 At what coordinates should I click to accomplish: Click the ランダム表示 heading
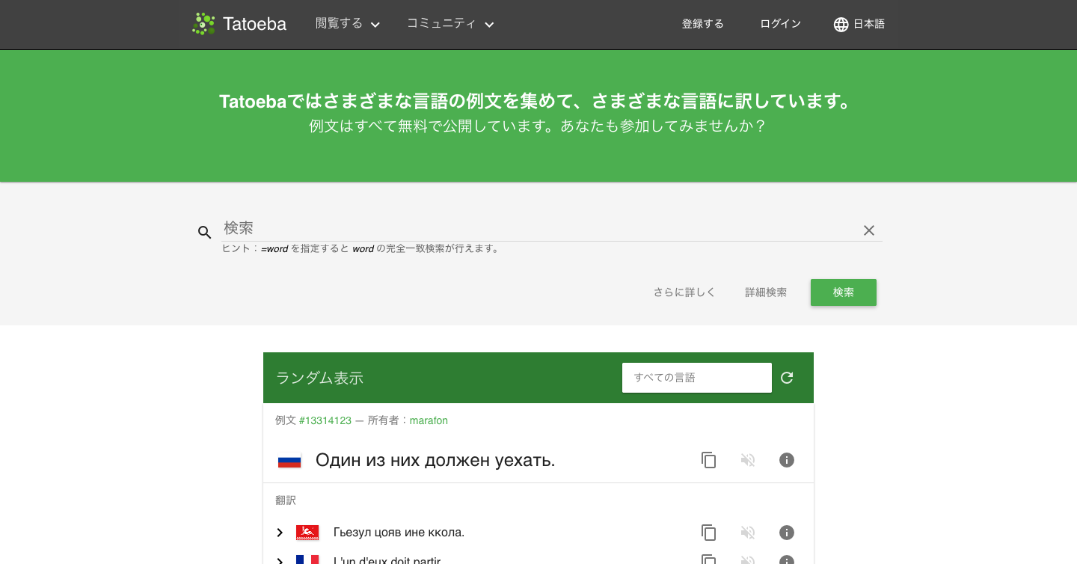click(319, 378)
